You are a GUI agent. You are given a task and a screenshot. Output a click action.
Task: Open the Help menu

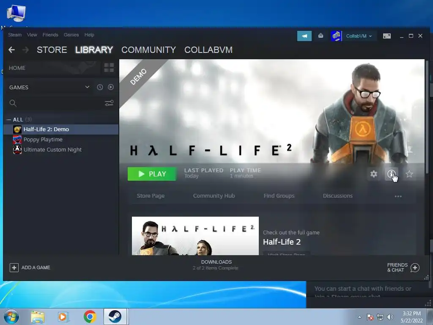pos(89,35)
